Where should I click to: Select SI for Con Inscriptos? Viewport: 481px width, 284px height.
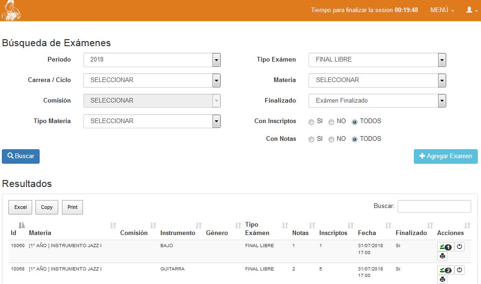[x=311, y=122]
